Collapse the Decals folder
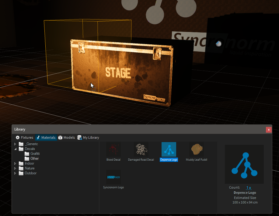The width and height of the screenshot is (279, 216). click(x=15, y=149)
